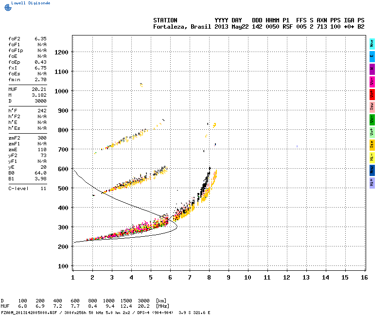This screenshot has width=389, height=316.
Task: Click the FZA0M_2013142005000.RSF filename text
Action: 29,313
